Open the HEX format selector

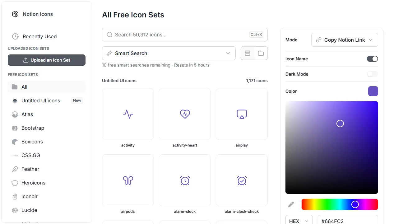(x=299, y=221)
